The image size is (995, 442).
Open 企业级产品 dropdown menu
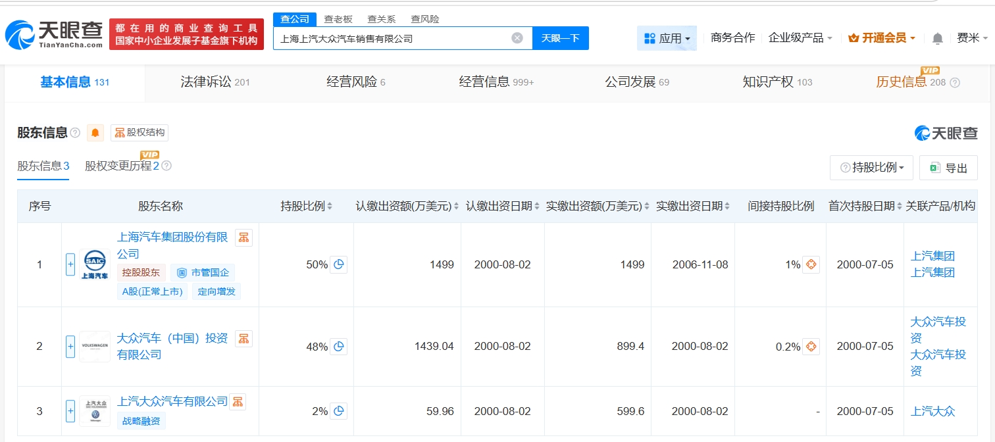point(800,38)
